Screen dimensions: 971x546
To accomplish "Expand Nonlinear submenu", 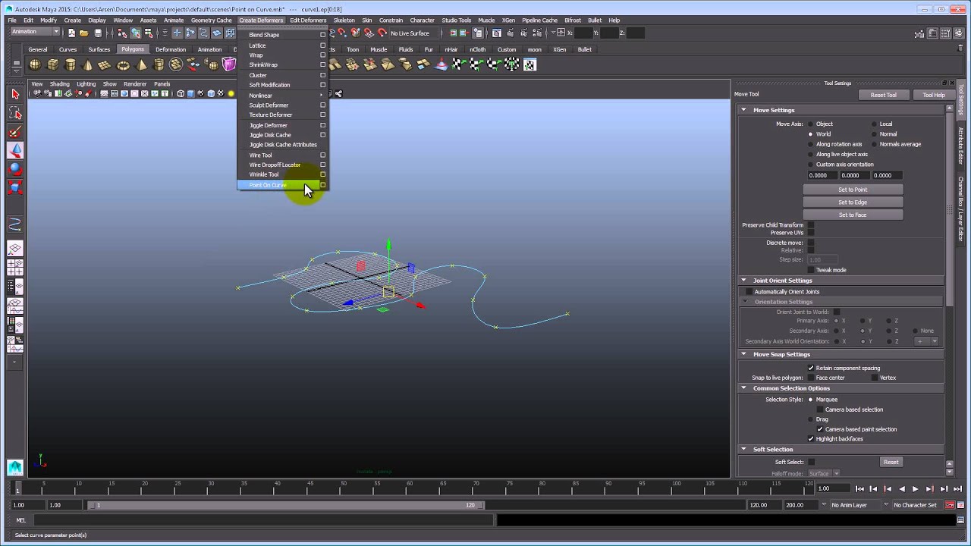I will pyautogui.click(x=282, y=96).
